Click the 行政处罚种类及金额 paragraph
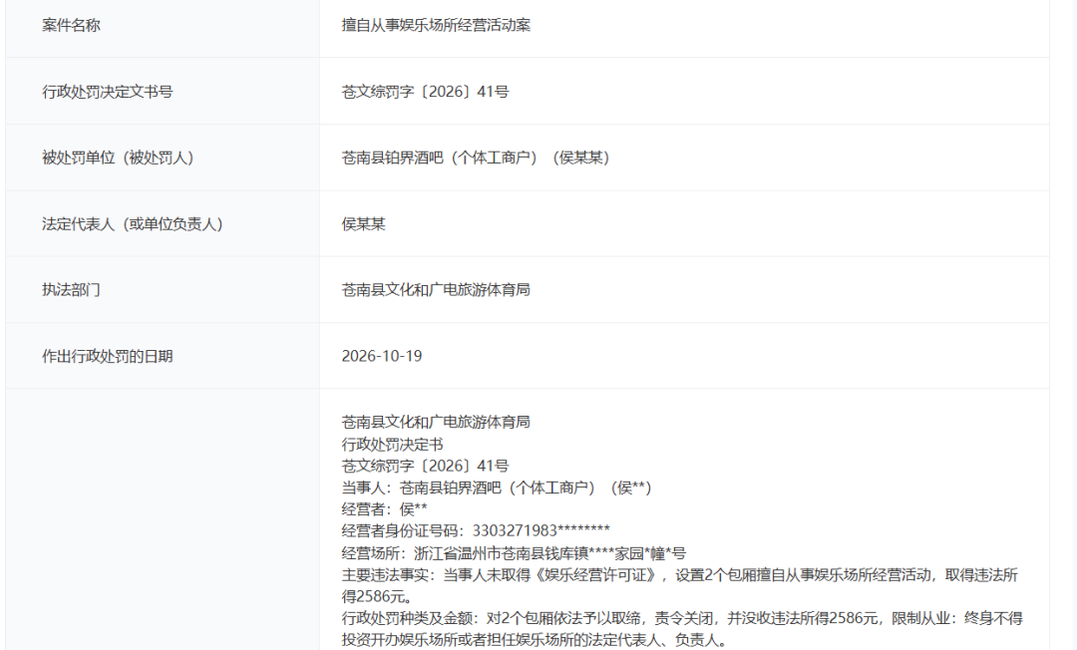The width and height of the screenshot is (1077, 650). tap(682, 629)
